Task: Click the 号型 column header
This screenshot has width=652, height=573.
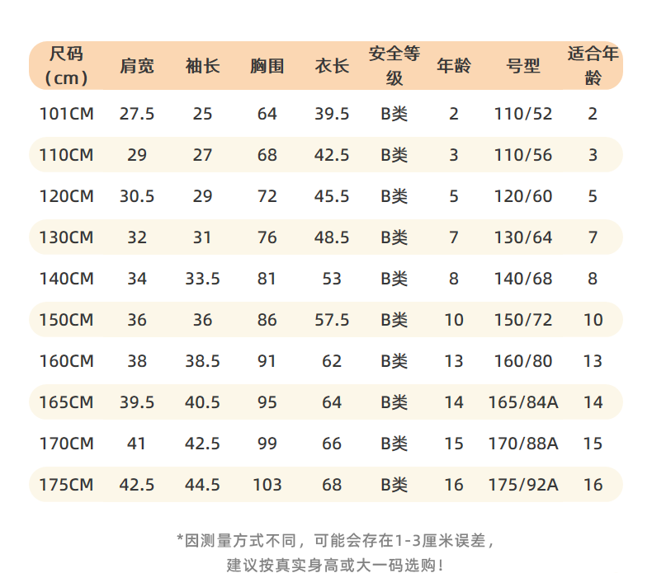Action: tap(523, 66)
